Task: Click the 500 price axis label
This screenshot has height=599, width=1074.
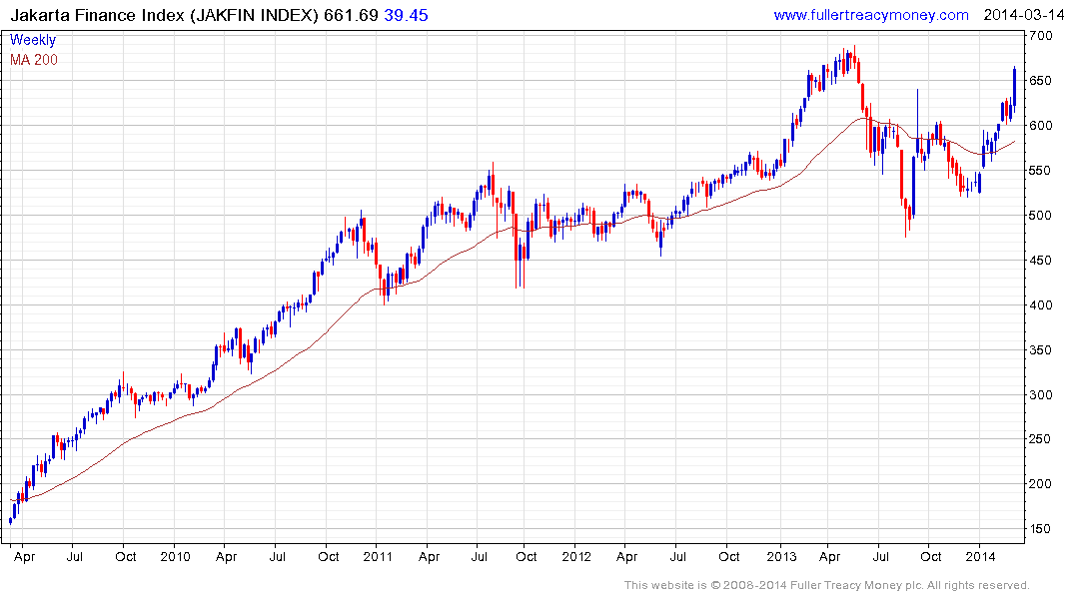Action: coord(1040,215)
